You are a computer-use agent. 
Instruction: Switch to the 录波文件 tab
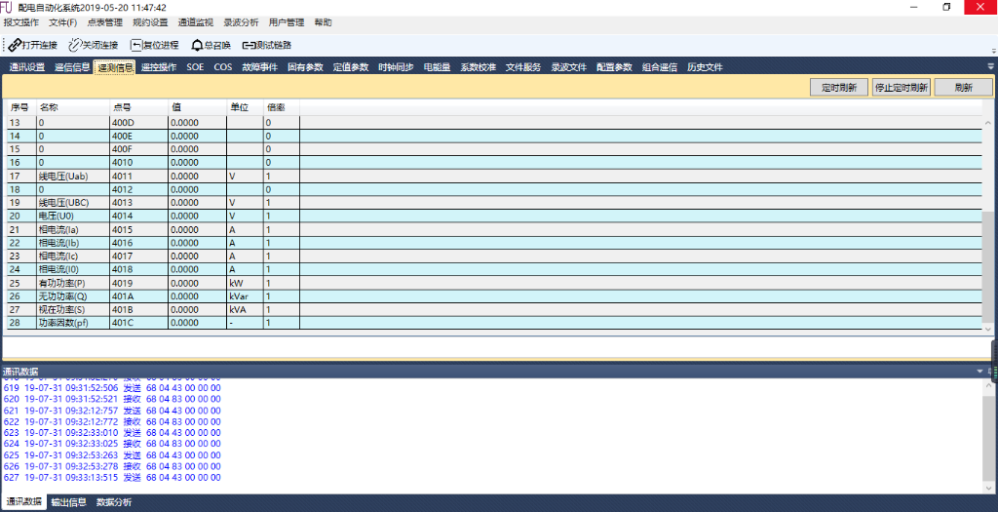pyautogui.click(x=569, y=67)
